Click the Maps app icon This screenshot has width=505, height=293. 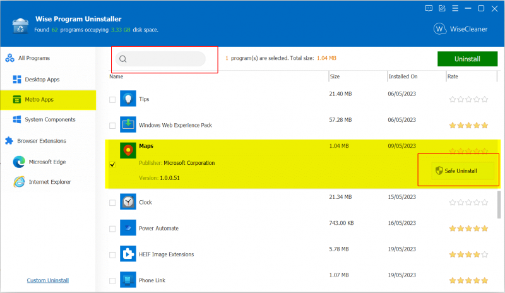point(128,150)
